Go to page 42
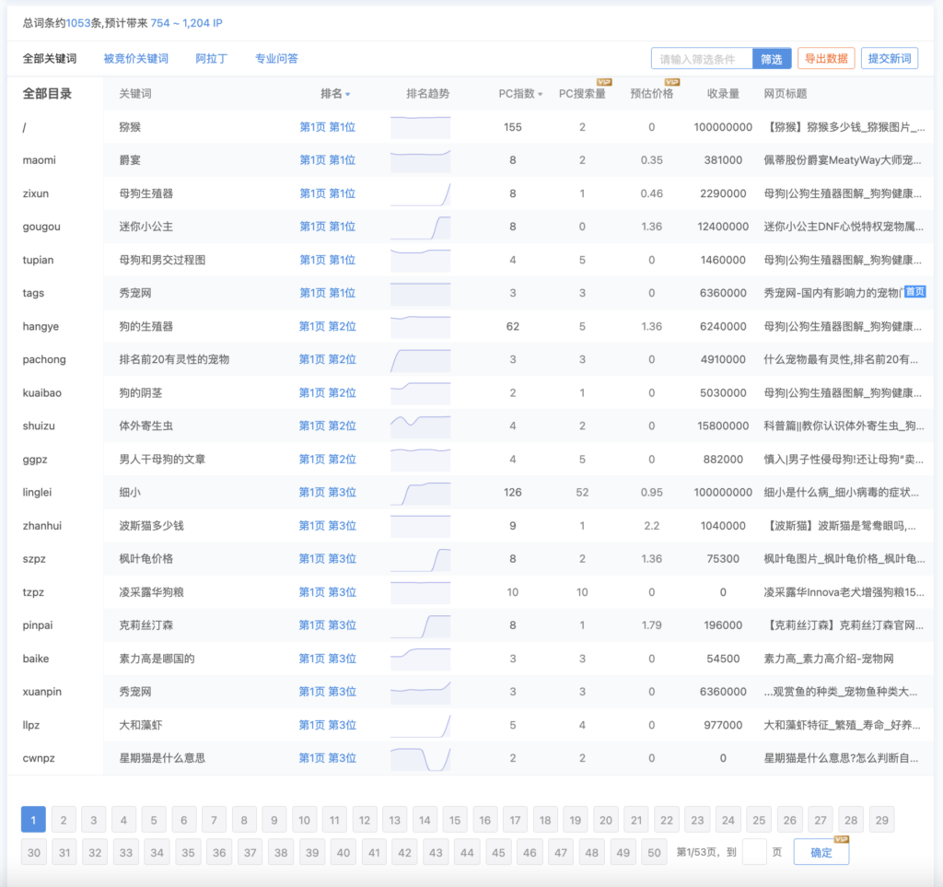The image size is (943, 887). [x=405, y=852]
